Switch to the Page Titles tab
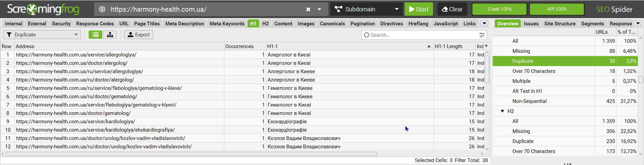The height and width of the screenshot is (165, 644). point(147,24)
